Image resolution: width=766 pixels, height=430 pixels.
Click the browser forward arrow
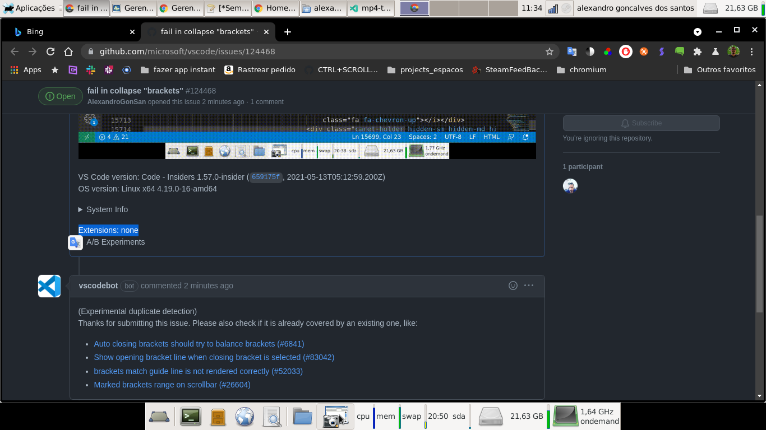[33, 52]
